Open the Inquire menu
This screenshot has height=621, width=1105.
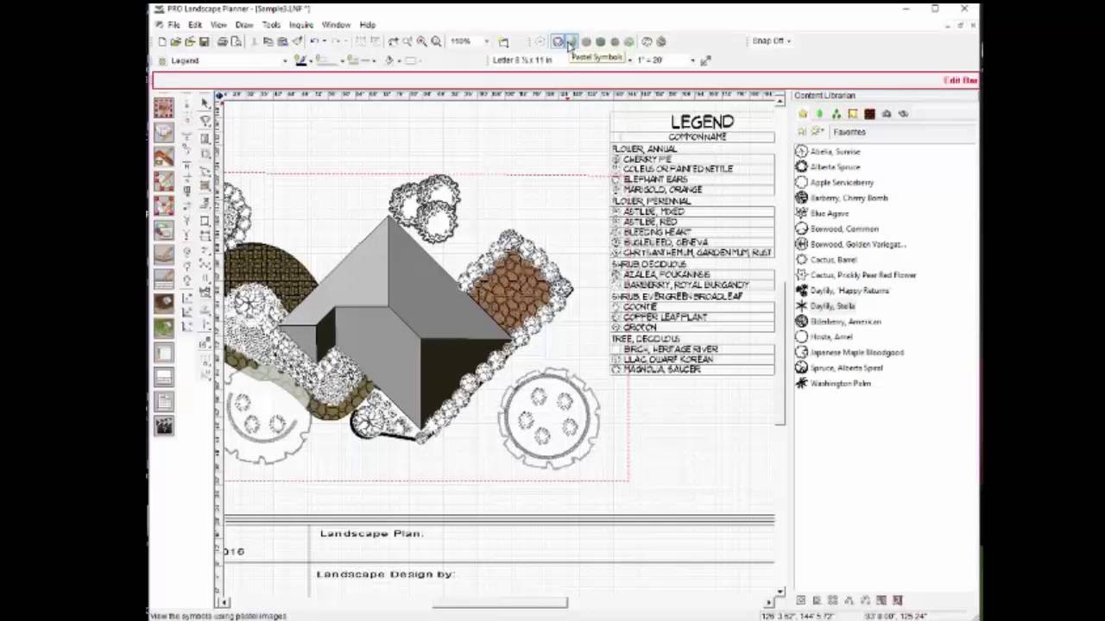pos(301,25)
